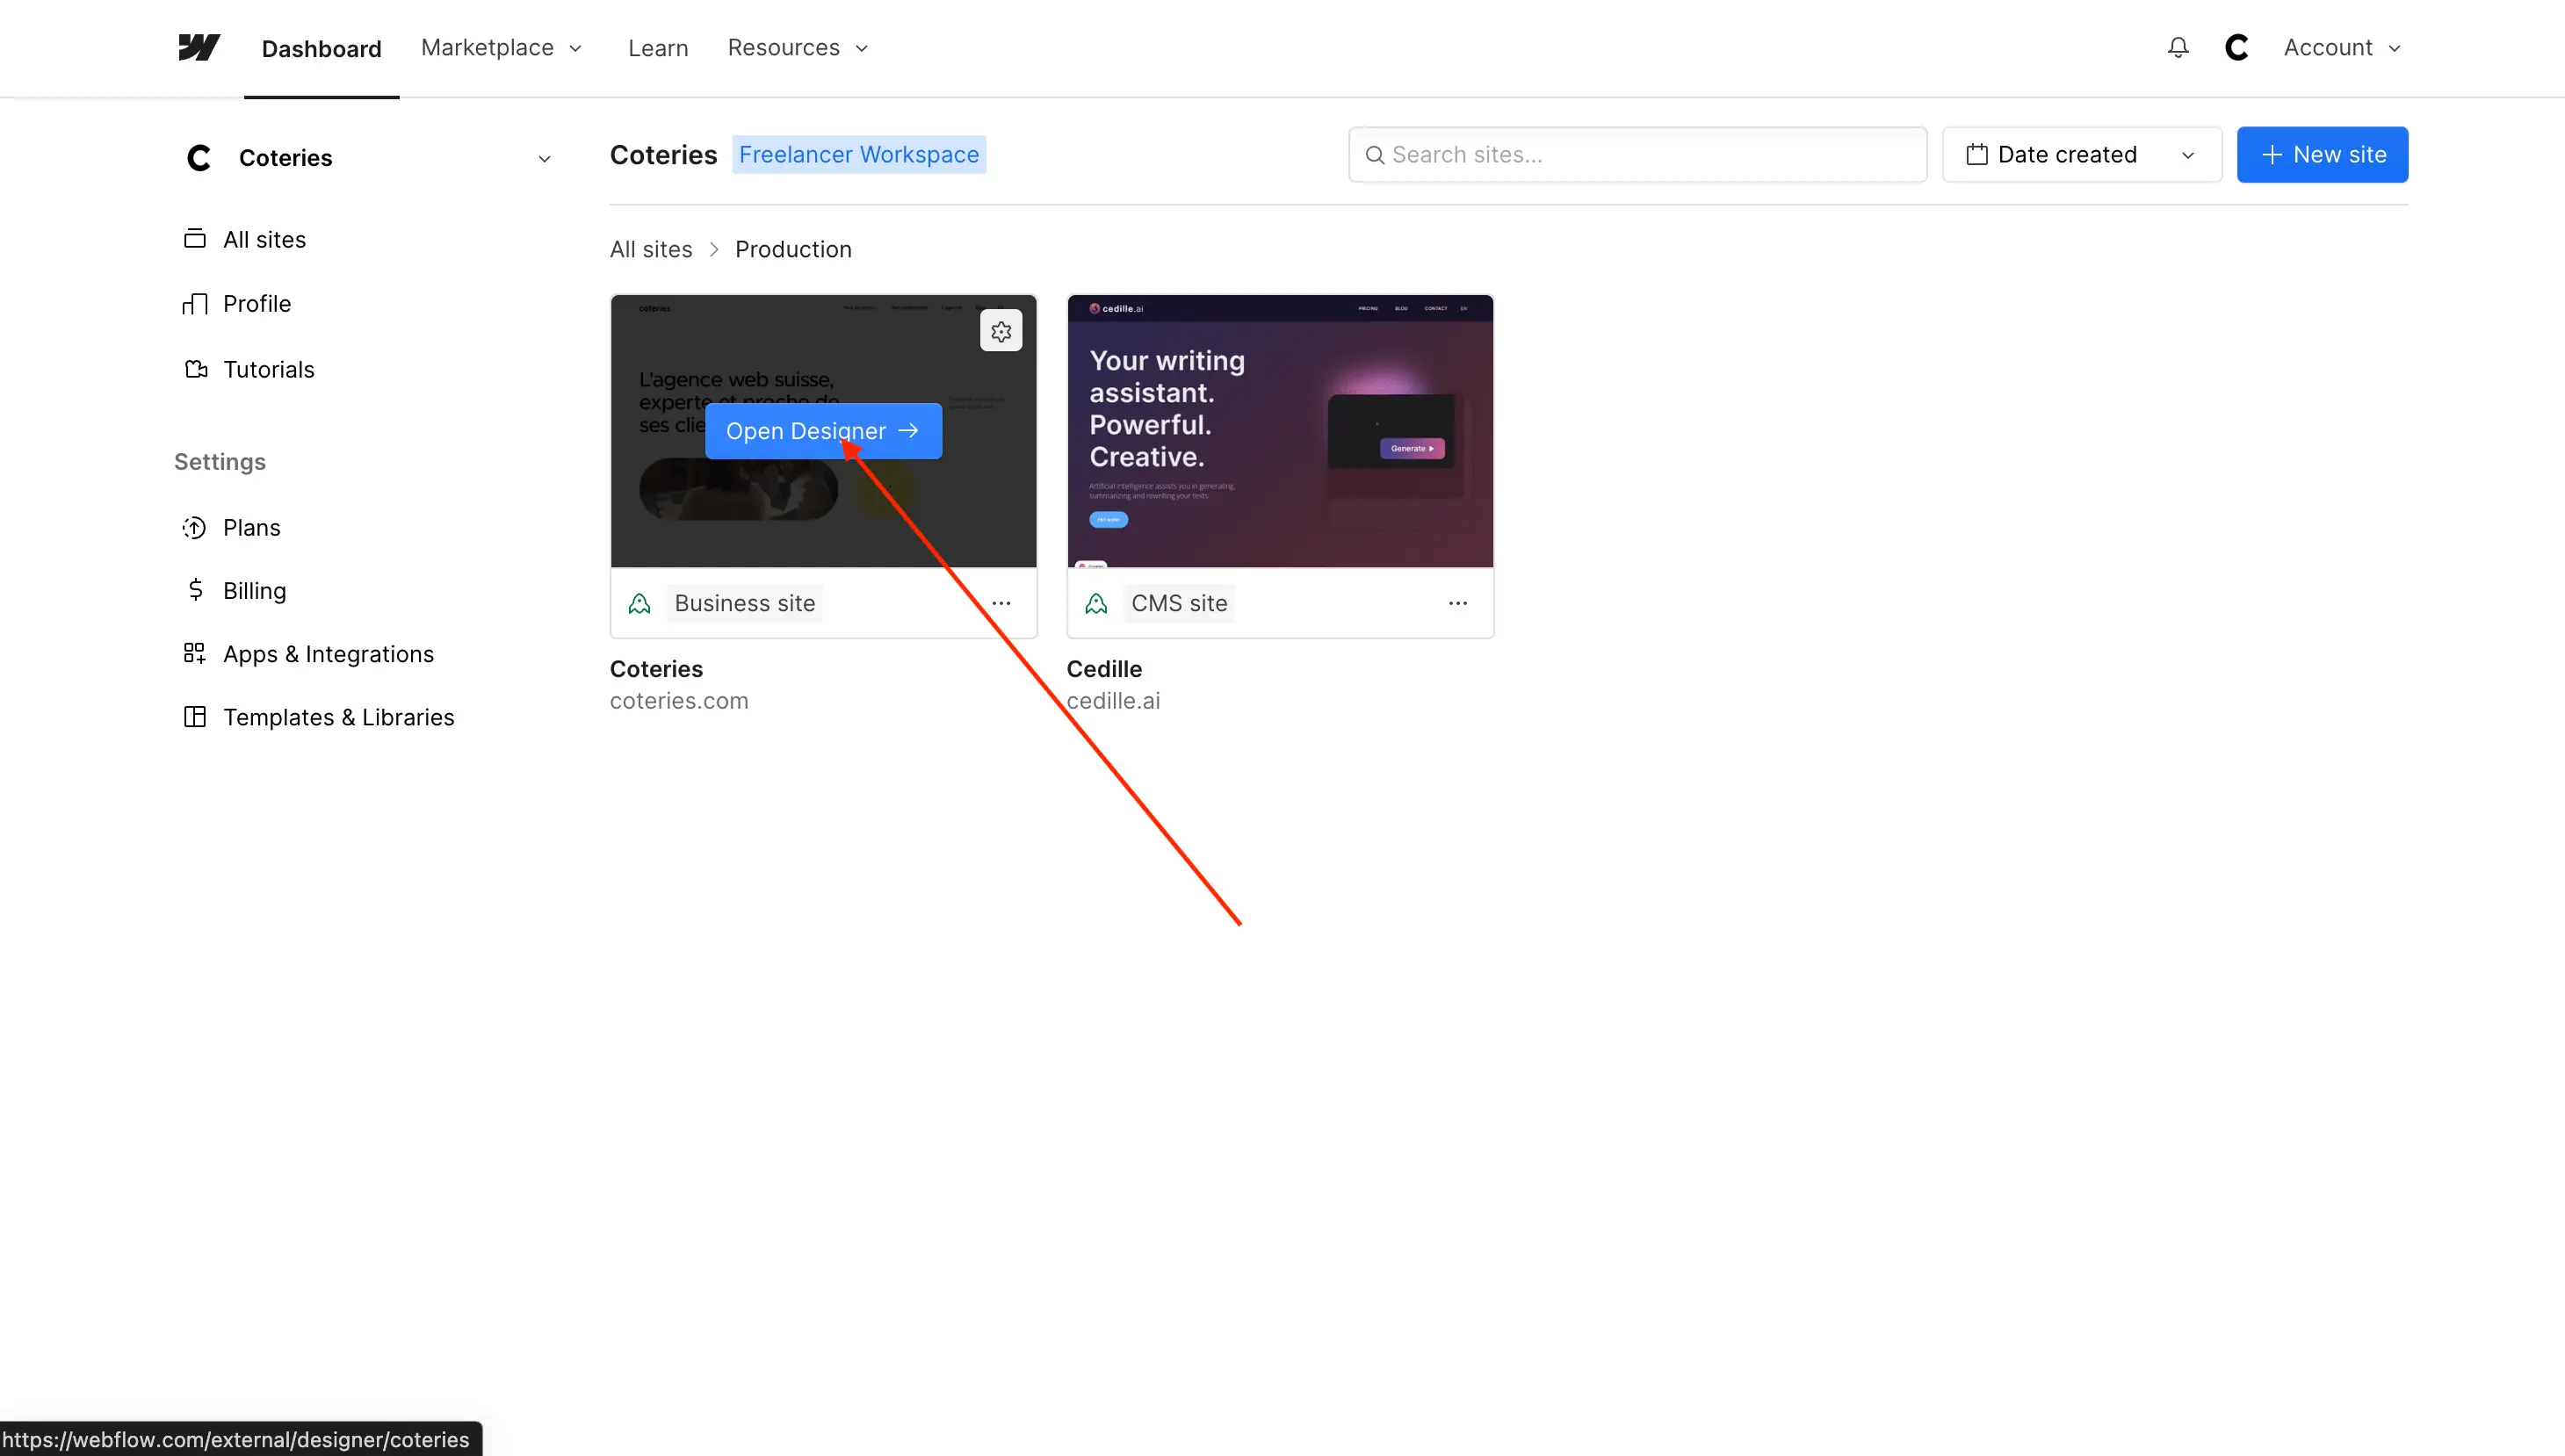Click the Tutorials sidebar icon
Screen dimensions: 2565x1456
(x=195, y=369)
